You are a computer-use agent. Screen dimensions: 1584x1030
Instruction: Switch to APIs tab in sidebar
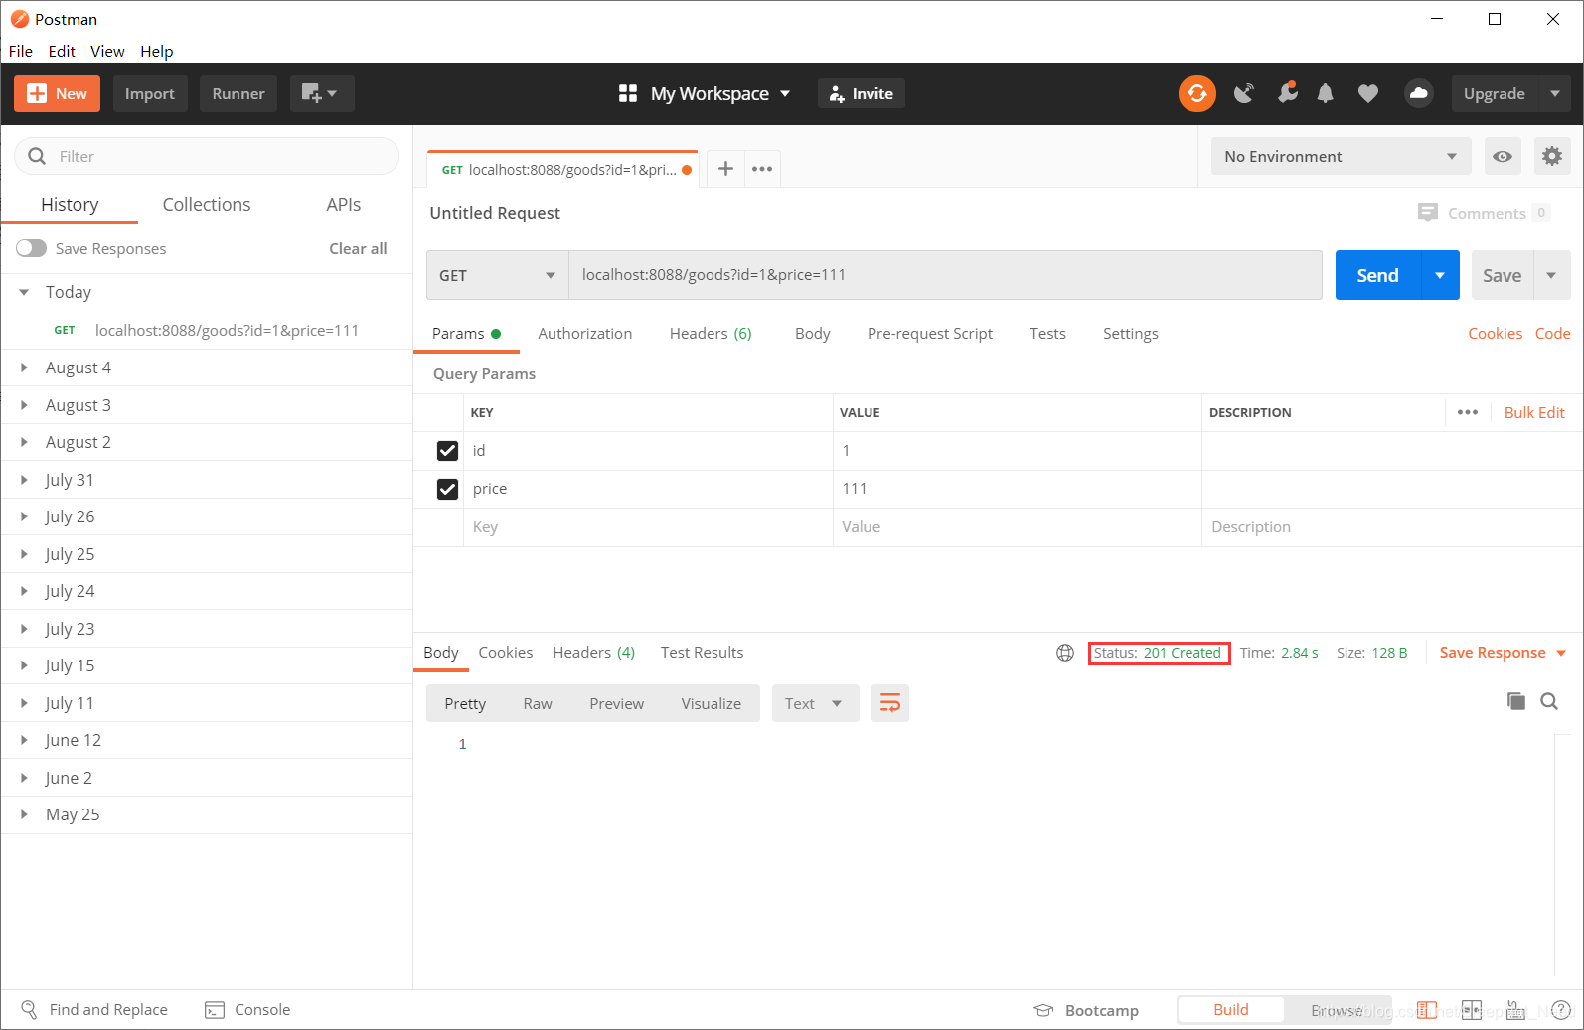344,204
